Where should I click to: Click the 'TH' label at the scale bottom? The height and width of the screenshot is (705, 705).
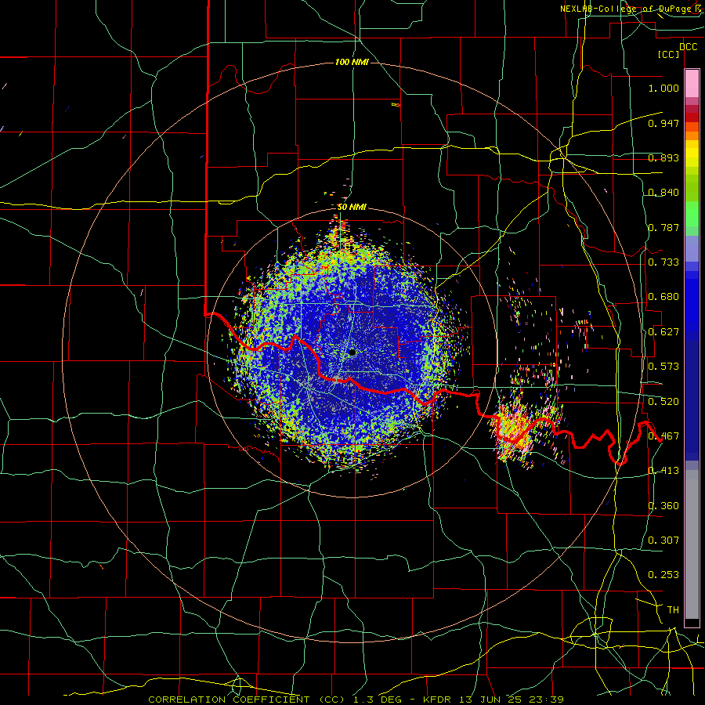click(x=673, y=610)
